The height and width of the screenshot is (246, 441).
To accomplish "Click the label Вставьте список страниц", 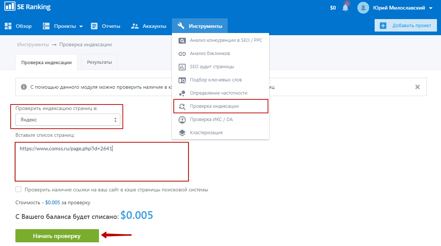I will click(45, 135).
